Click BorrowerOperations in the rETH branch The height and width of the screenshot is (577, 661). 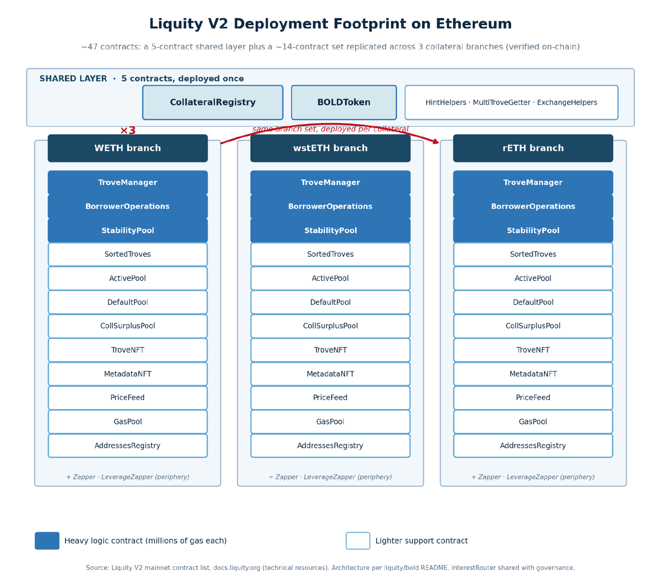tap(533, 207)
